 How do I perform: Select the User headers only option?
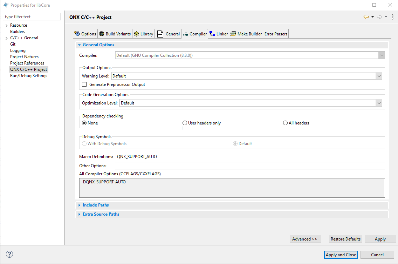pyautogui.click(x=185, y=123)
